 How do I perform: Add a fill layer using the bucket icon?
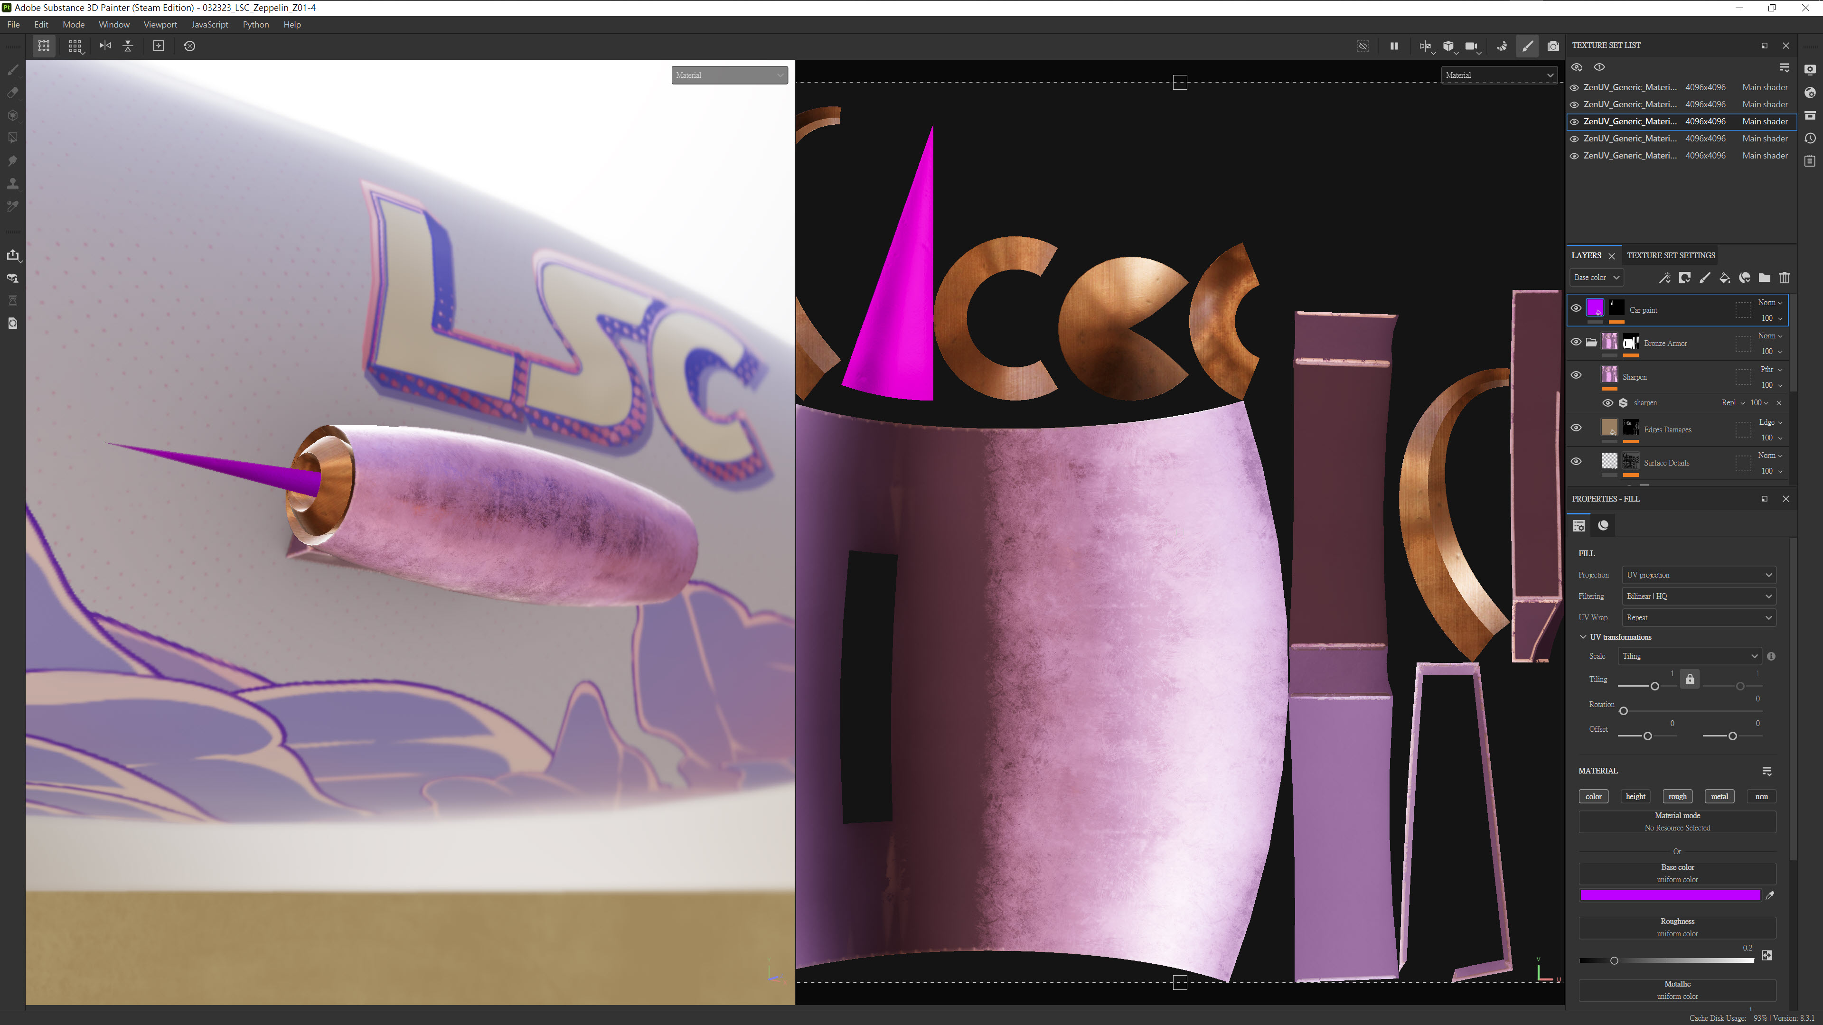click(x=1725, y=278)
